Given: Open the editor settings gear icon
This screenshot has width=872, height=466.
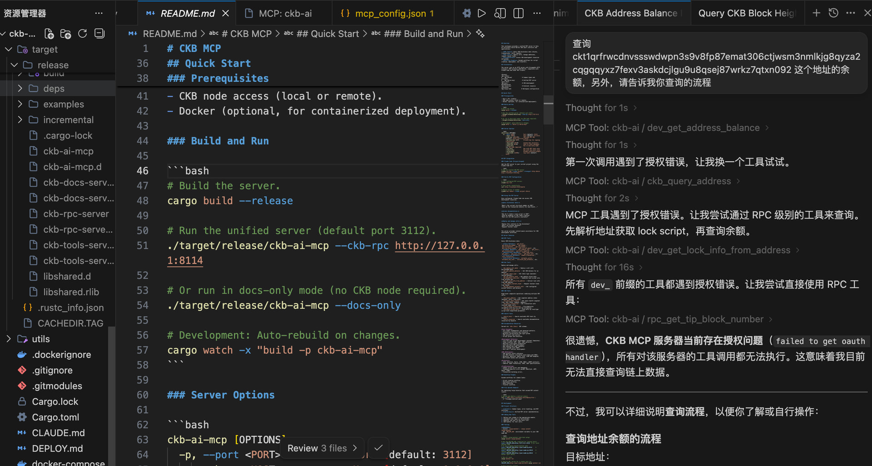Looking at the screenshot, I should (466, 13).
